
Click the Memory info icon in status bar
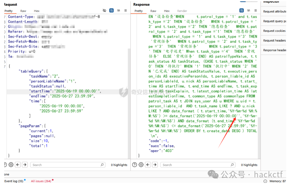coord(265,181)
